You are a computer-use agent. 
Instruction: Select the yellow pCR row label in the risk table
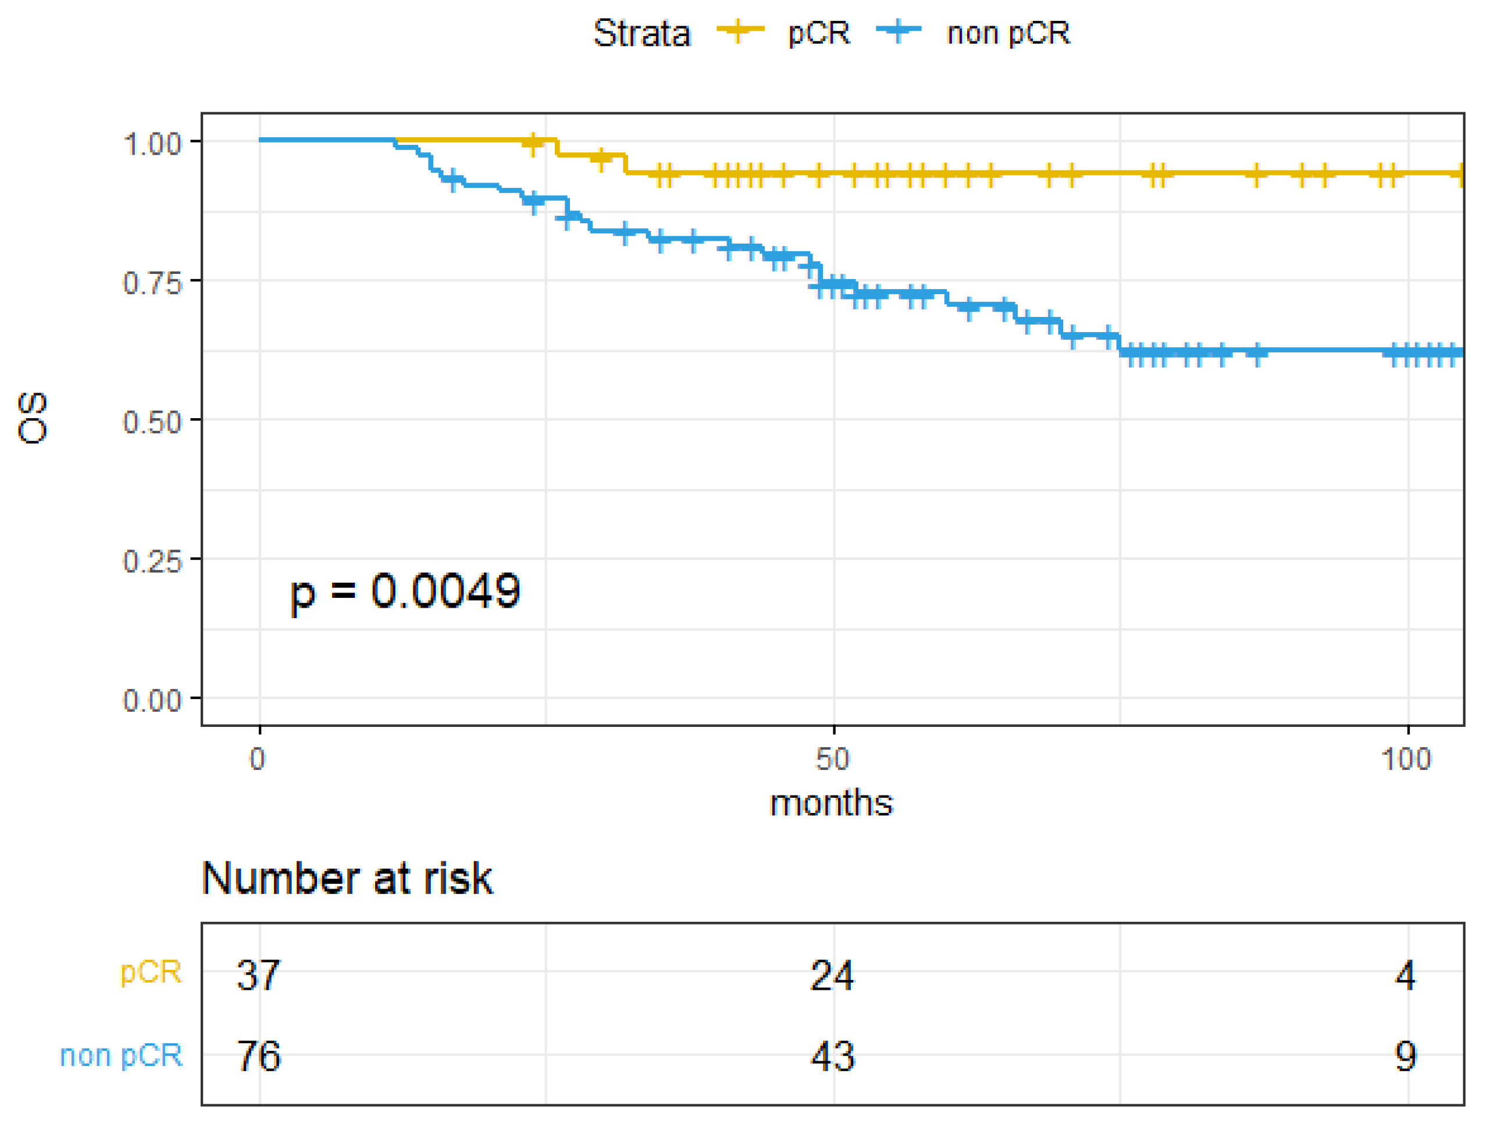[x=151, y=972]
